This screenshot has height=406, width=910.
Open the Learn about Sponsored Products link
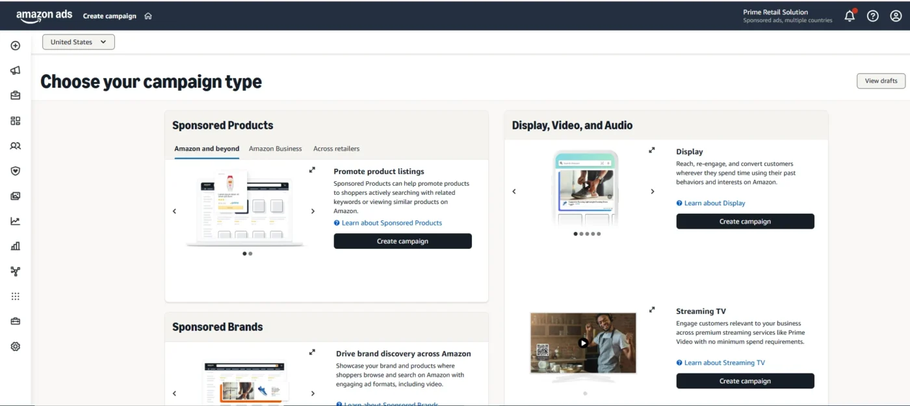point(388,223)
